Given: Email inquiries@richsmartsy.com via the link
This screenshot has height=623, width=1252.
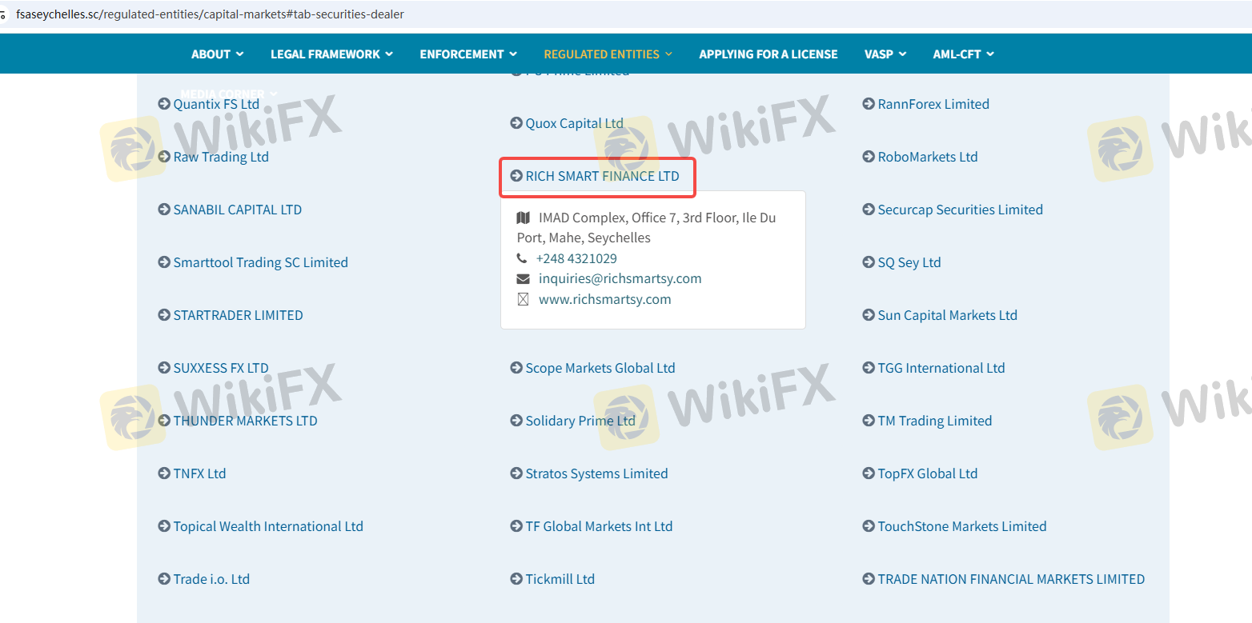Looking at the screenshot, I should [620, 279].
